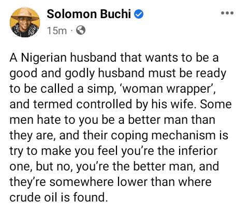The height and width of the screenshot is (215, 248).
Task: Click the first line starting 'A Nigerian husband'
Action: pyautogui.click(x=114, y=58)
